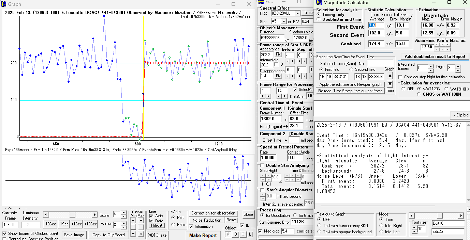Click the Time down arrow button
470x240 pixels.
[x=390, y=84]
